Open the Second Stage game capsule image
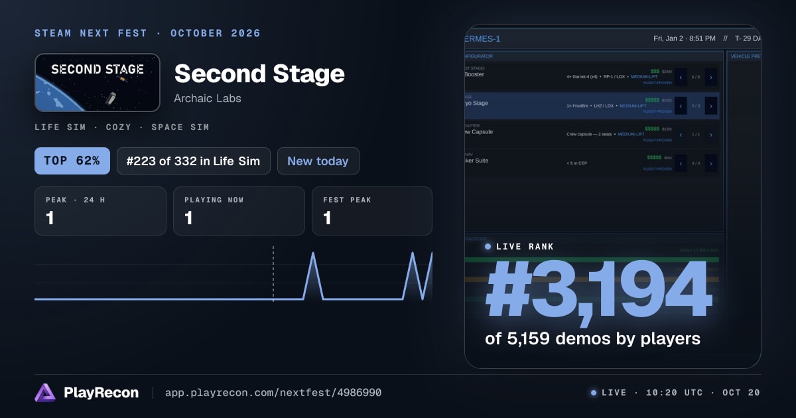Image resolution: width=796 pixels, height=418 pixels. (98, 82)
